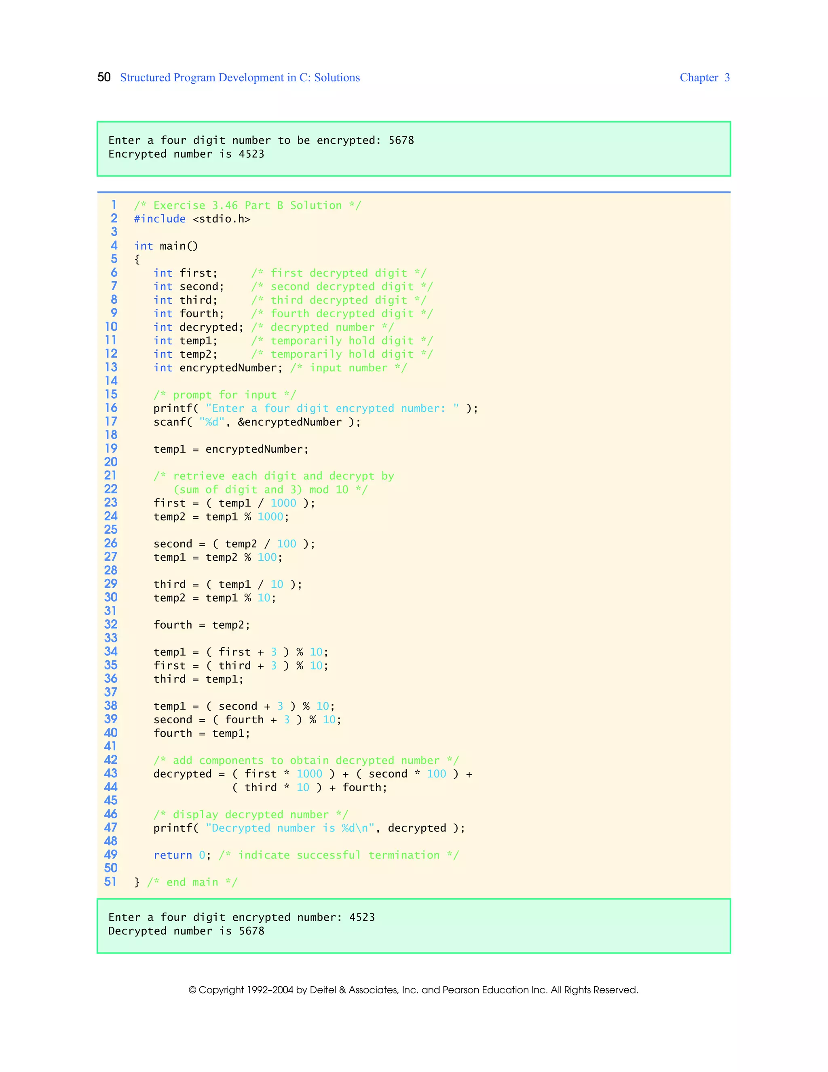Click statement 'temp2 = temp1 % 10;'
This screenshot has width=828, height=1072.
tap(215, 598)
